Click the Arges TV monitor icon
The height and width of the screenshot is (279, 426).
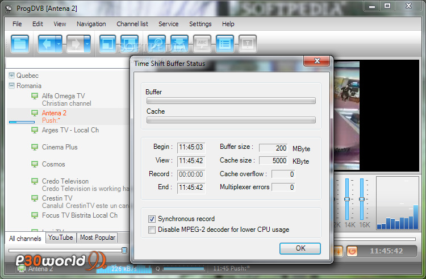(35, 130)
